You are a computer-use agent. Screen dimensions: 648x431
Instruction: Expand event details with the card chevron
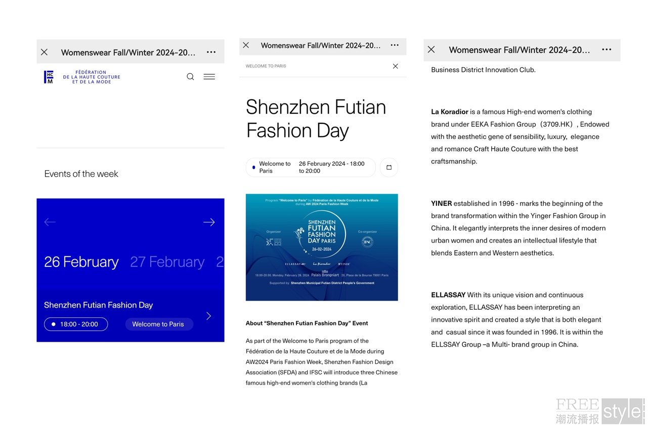[x=209, y=316]
